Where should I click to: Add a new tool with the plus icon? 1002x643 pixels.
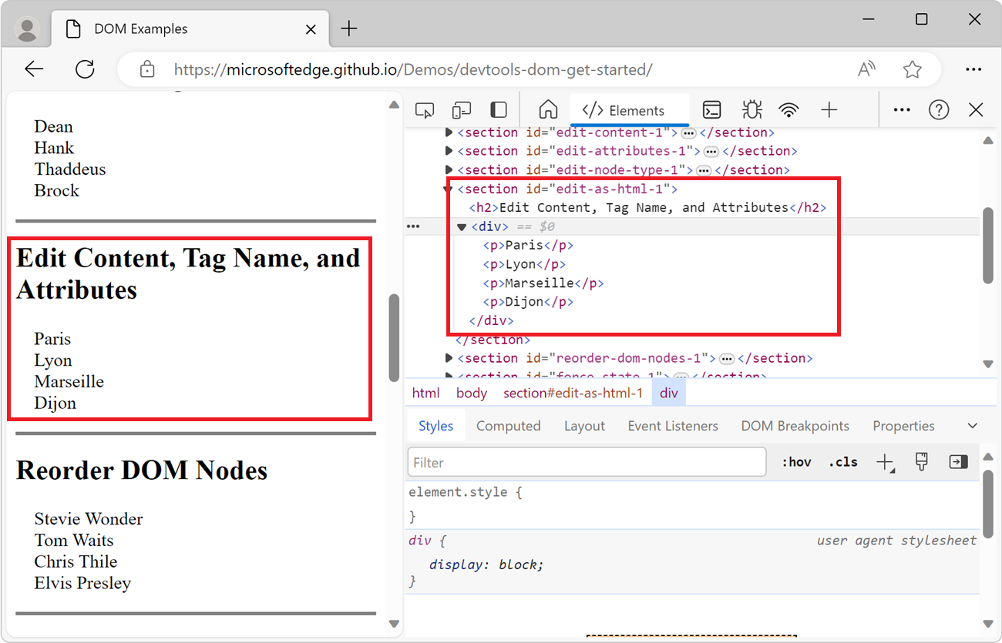(x=829, y=109)
